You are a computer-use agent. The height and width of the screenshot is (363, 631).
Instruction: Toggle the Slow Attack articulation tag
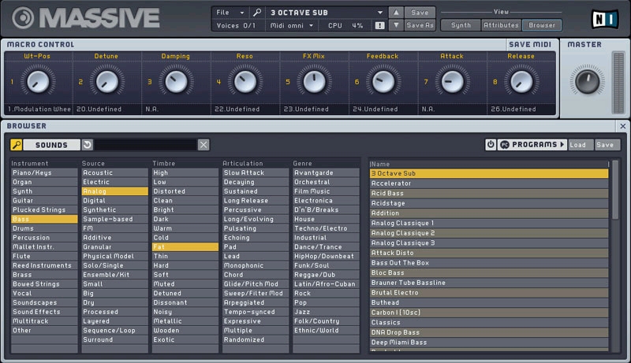tap(256, 172)
